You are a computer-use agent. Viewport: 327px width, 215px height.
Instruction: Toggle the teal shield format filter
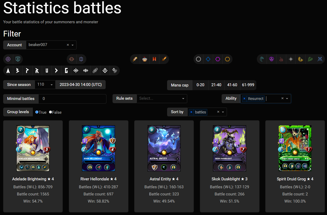18,59
